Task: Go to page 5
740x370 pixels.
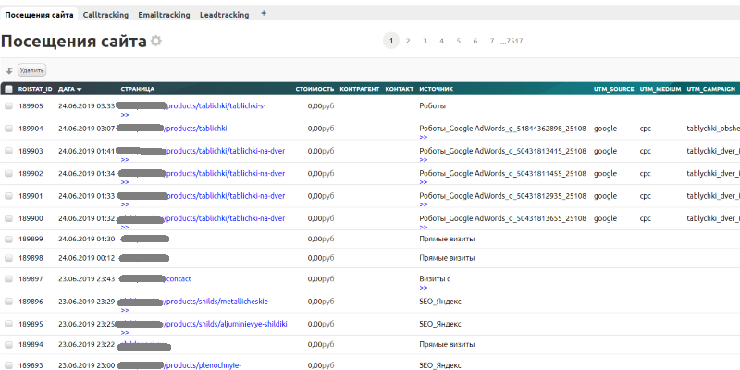Action: pos(458,41)
